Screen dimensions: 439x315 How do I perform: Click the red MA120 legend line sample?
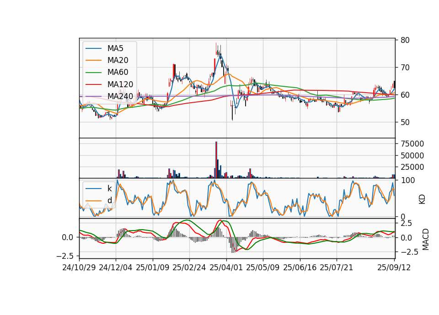pyautogui.click(x=93, y=84)
